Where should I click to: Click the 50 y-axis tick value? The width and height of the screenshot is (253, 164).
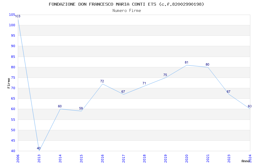click(x=13, y=130)
